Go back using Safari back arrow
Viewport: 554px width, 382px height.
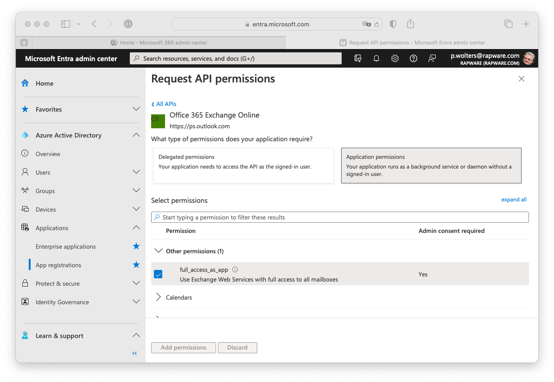pyautogui.click(x=94, y=24)
